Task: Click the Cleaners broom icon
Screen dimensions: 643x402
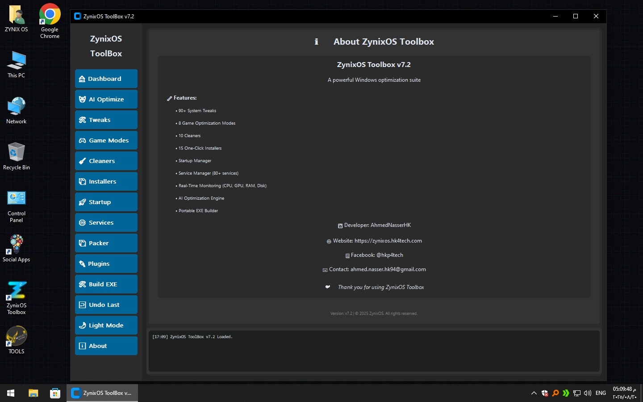Action: 82,161
